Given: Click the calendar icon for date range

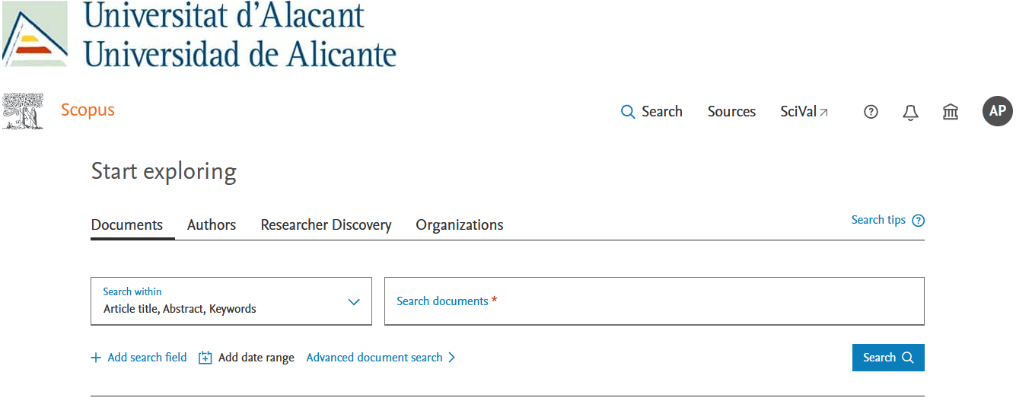Looking at the screenshot, I should (205, 358).
